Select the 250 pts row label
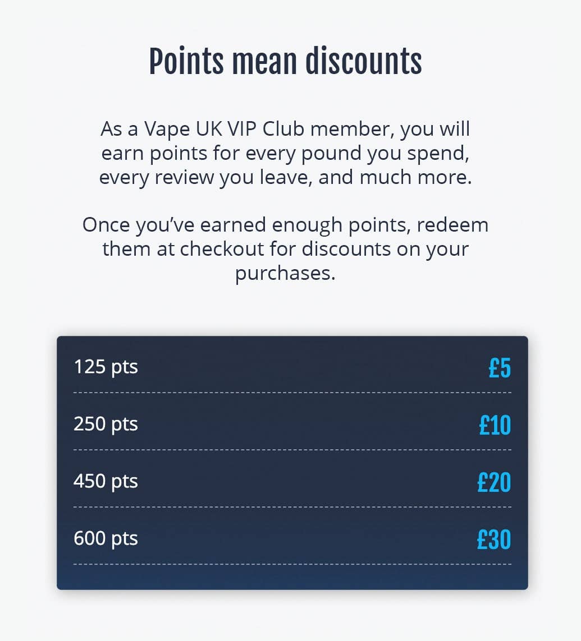 (106, 424)
